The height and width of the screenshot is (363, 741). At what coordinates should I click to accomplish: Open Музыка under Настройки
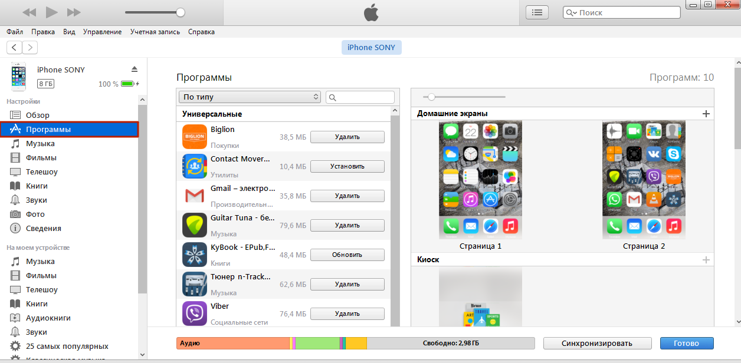(69, 143)
